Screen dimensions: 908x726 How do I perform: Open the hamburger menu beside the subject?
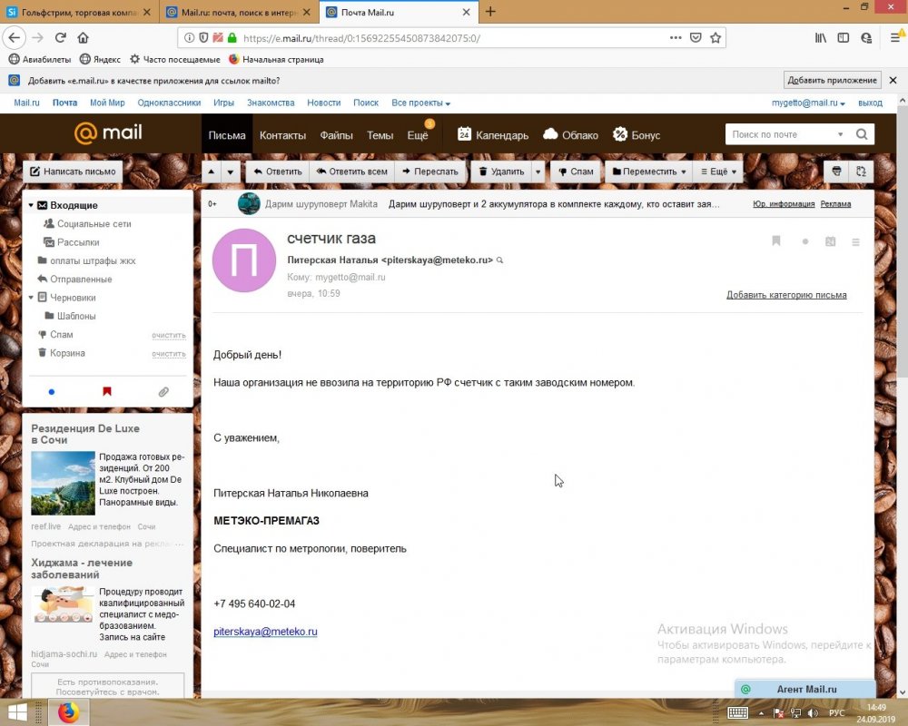click(854, 240)
